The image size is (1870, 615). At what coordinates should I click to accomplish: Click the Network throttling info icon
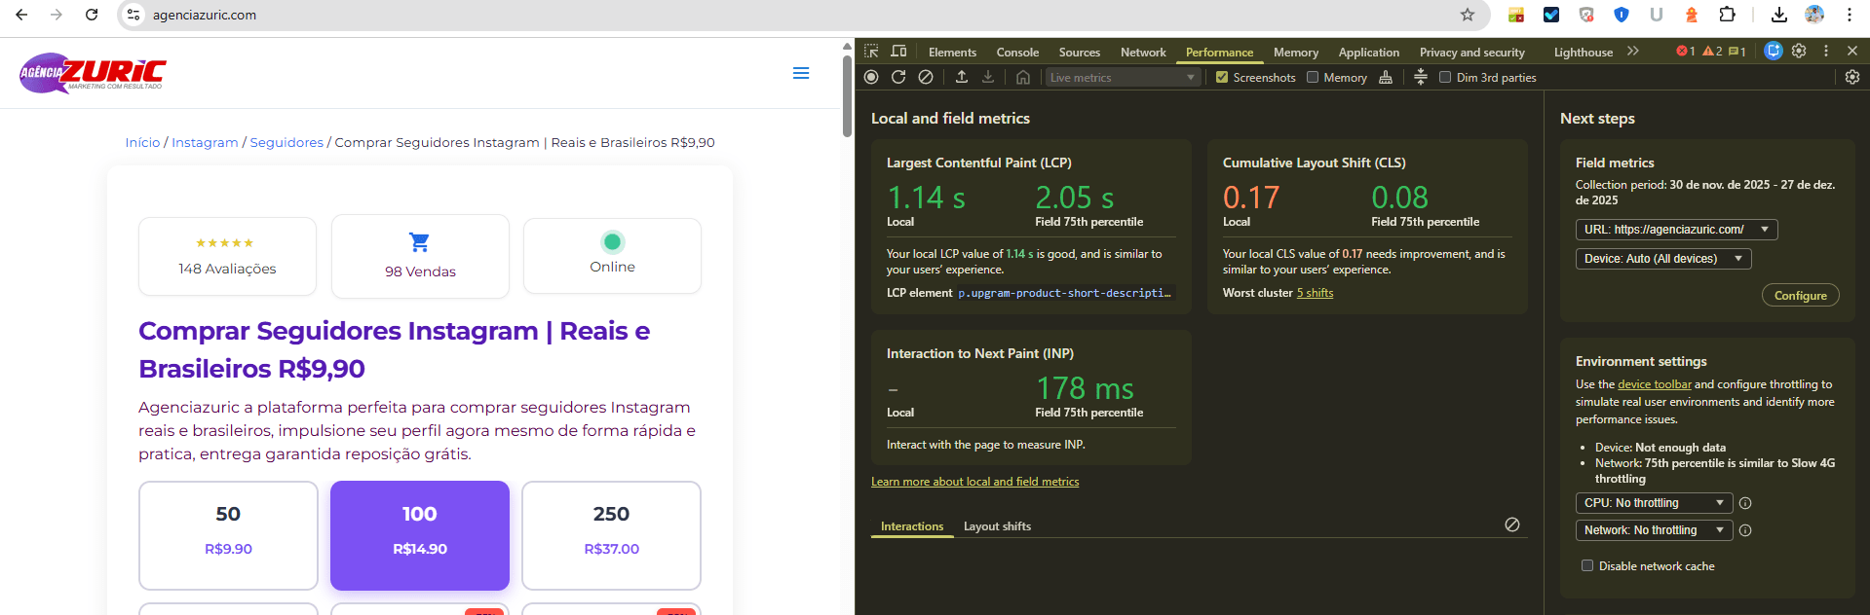coord(1745,530)
